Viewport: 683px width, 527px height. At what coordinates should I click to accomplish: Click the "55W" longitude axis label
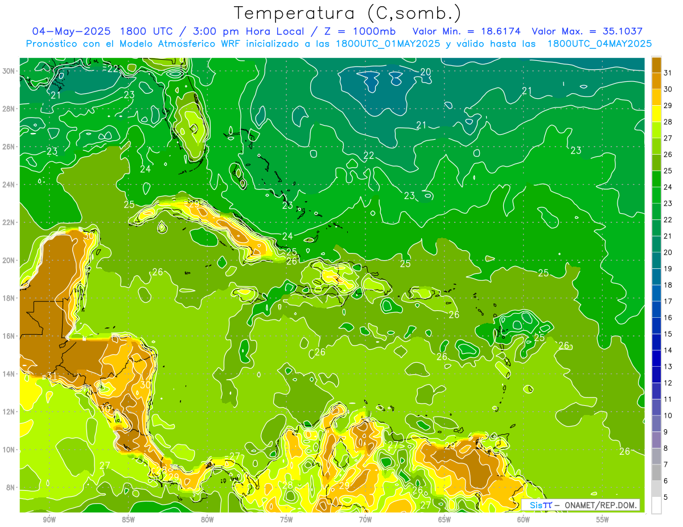coord(603,520)
